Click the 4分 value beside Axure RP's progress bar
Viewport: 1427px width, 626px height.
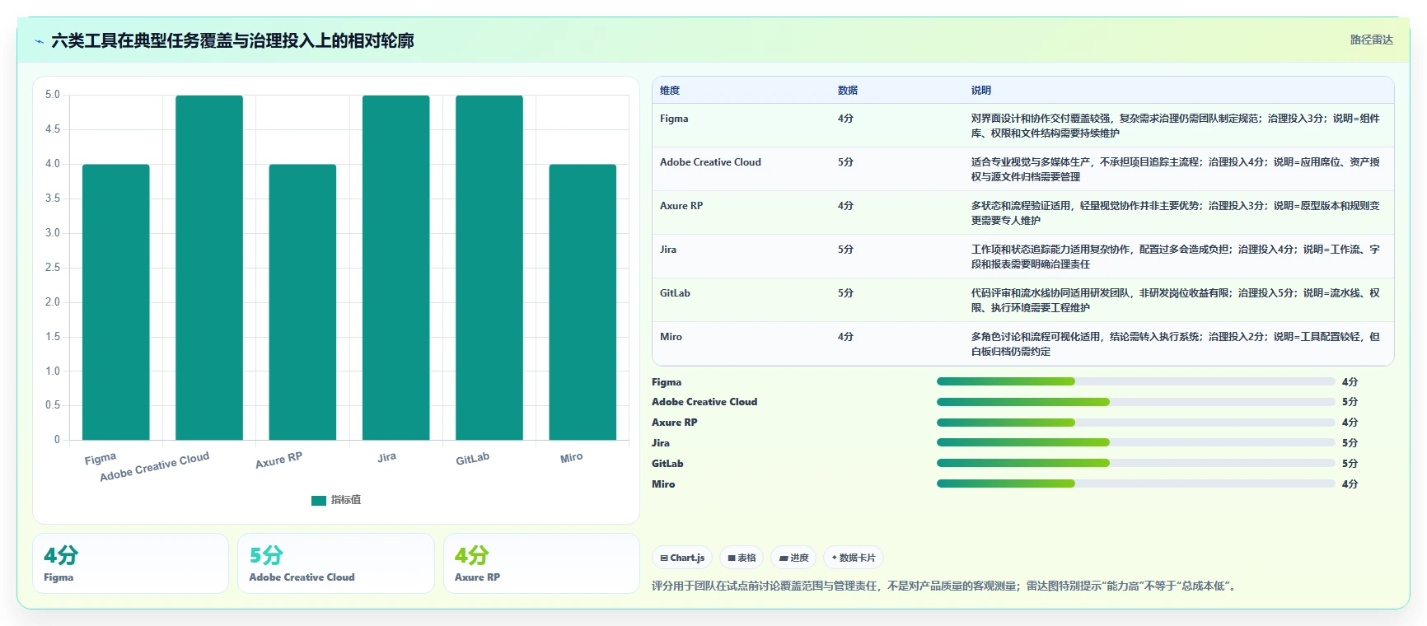pos(1350,423)
